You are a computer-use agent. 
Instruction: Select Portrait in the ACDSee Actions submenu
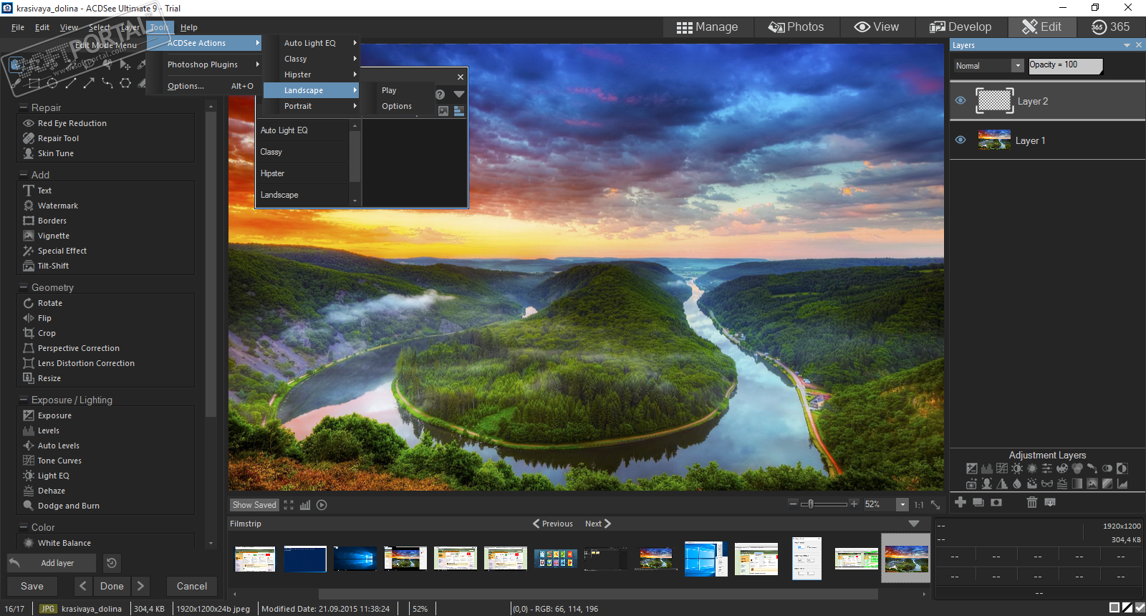click(298, 106)
